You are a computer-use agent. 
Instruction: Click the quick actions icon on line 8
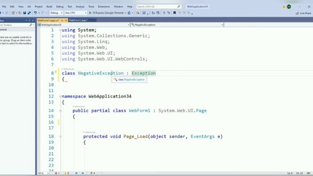click(x=56, y=72)
